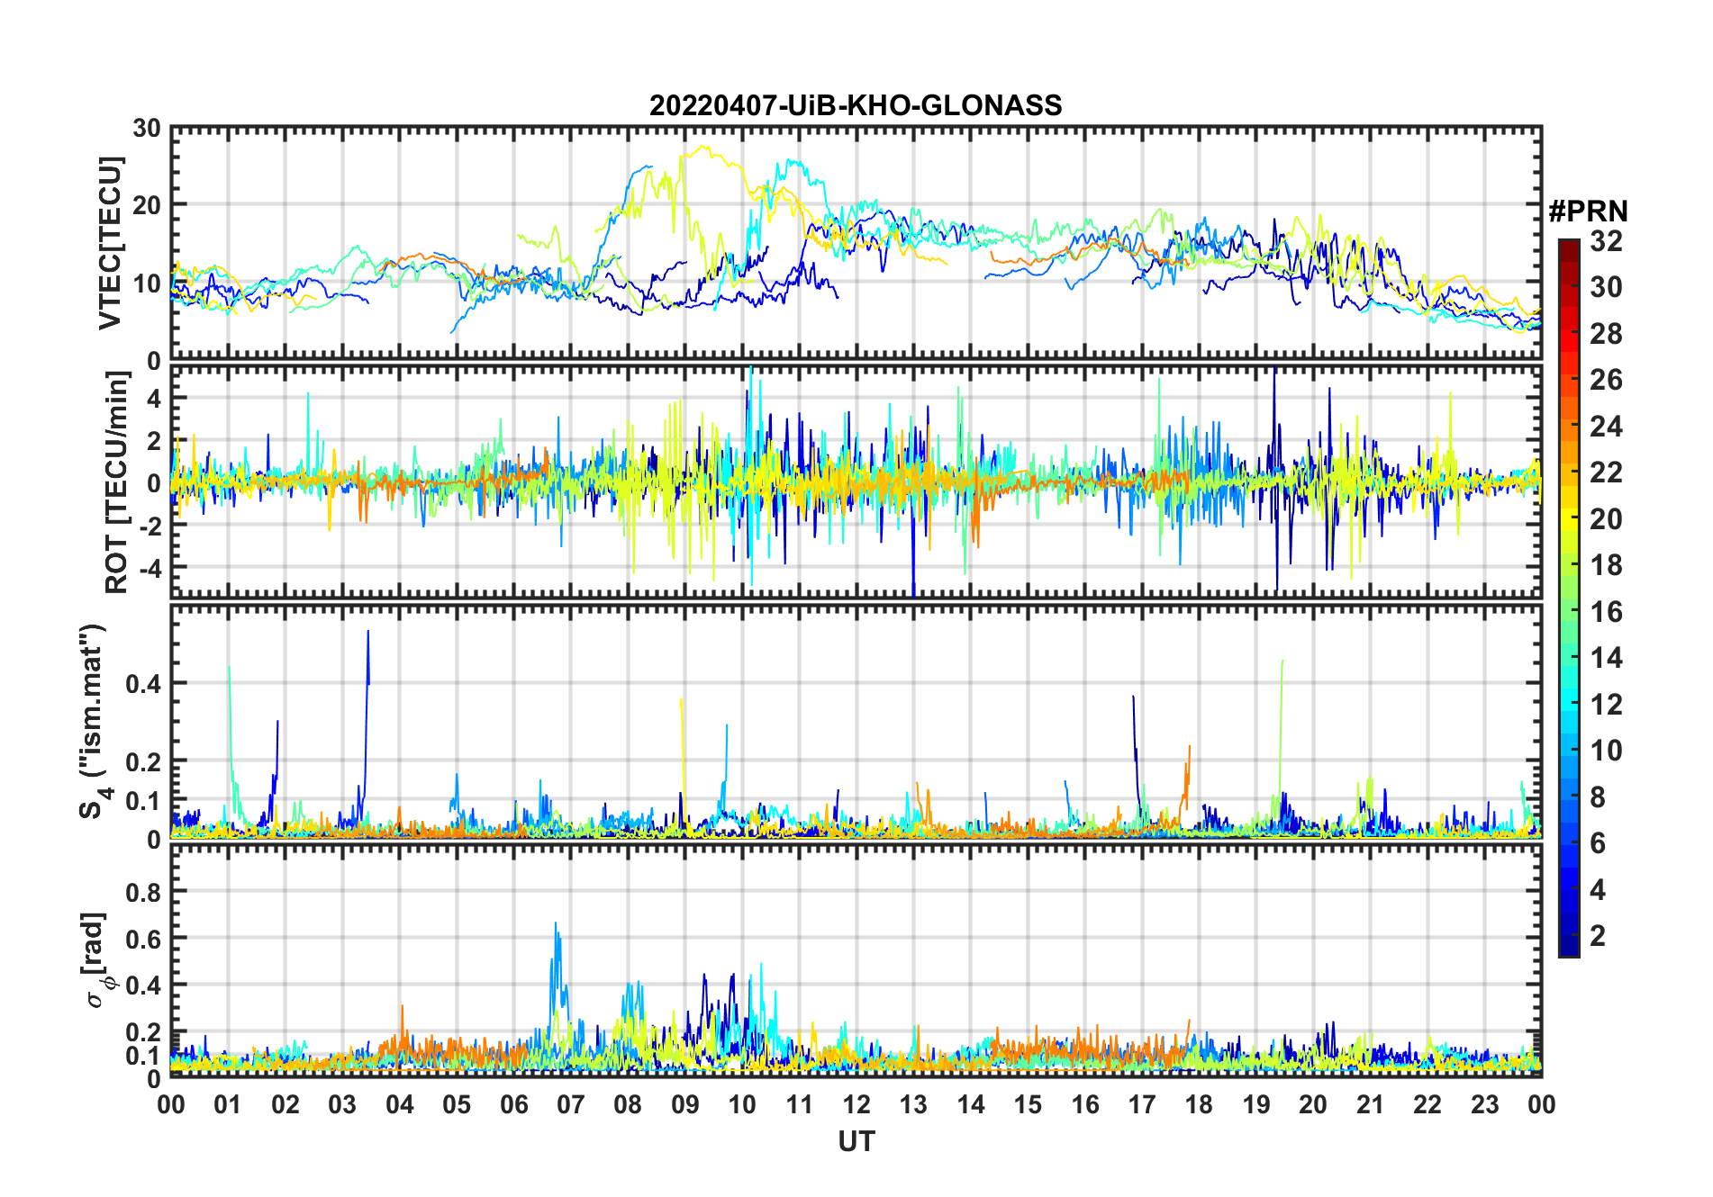Click tick label 14 on PRN colorbar
The image size is (1713, 1197).
click(x=1606, y=658)
